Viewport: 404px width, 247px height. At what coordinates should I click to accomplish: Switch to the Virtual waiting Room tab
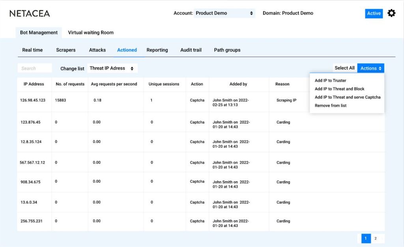(91, 33)
